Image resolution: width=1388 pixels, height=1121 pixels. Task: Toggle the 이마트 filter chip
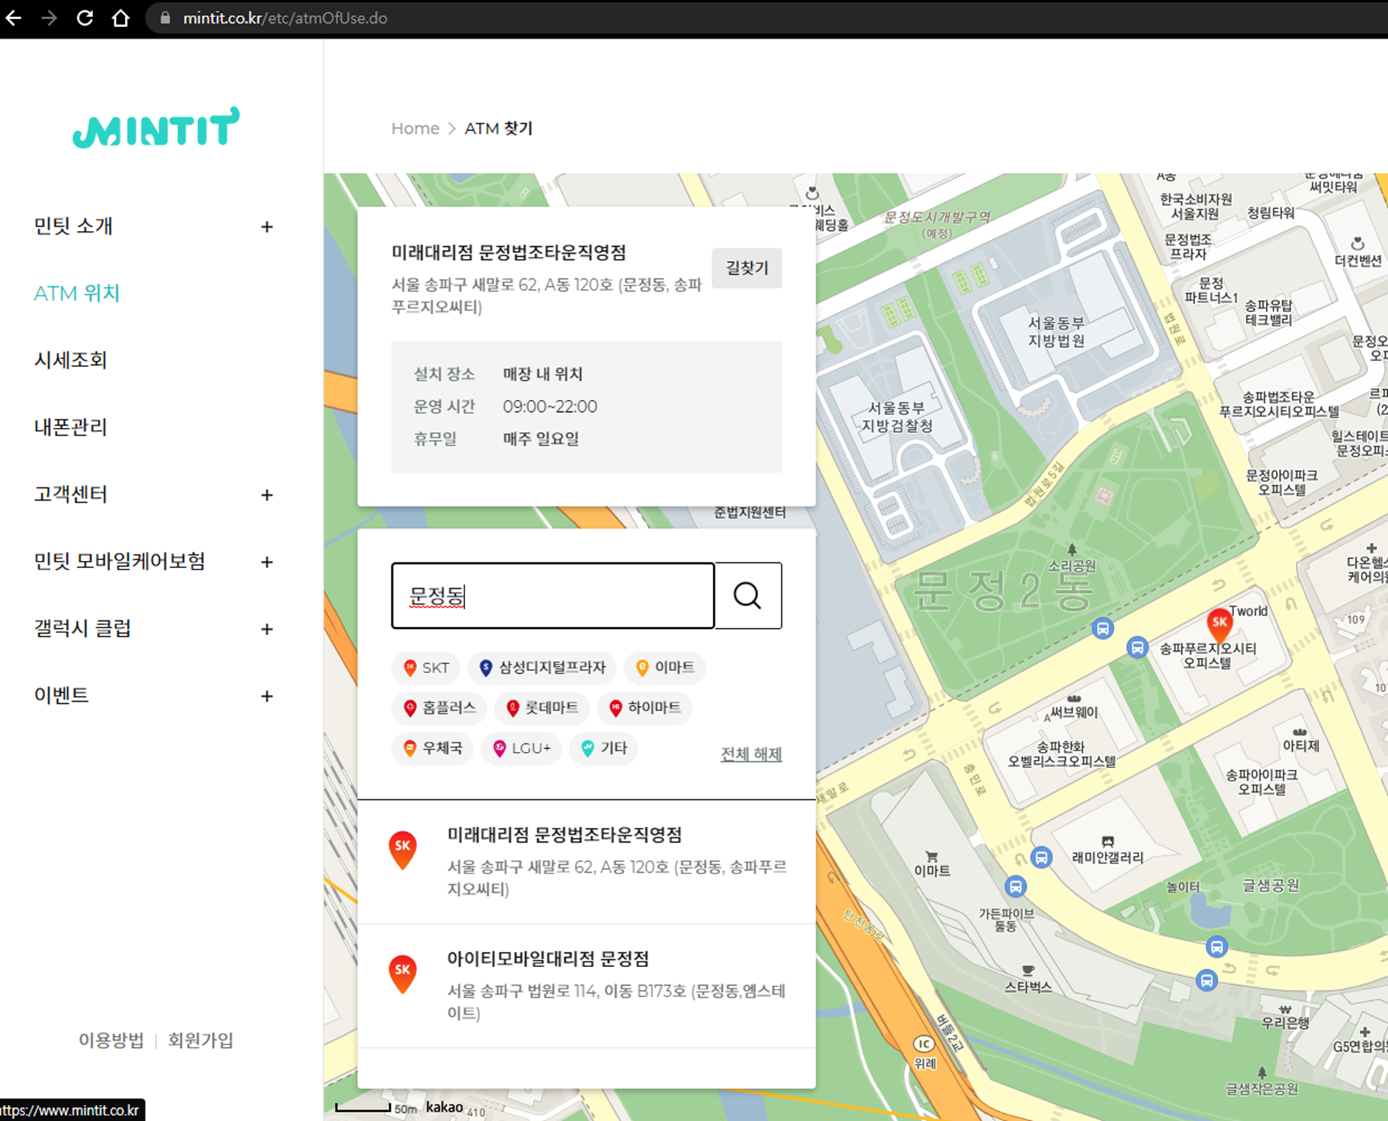click(665, 667)
